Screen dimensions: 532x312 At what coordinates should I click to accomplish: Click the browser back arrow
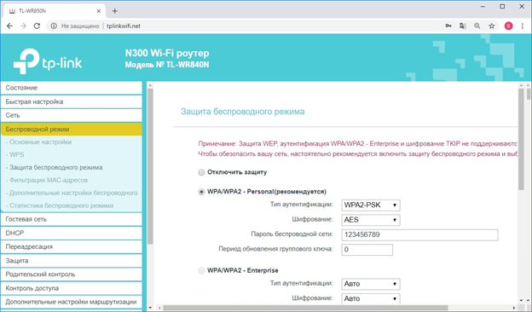tap(9, 26)
